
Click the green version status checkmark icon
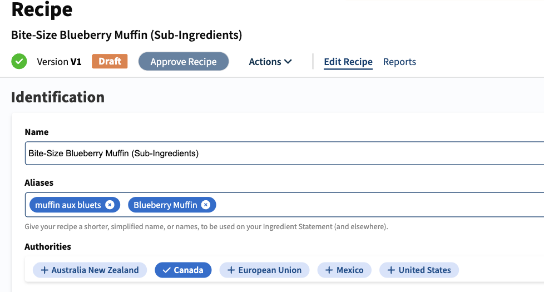coord(19,62)
